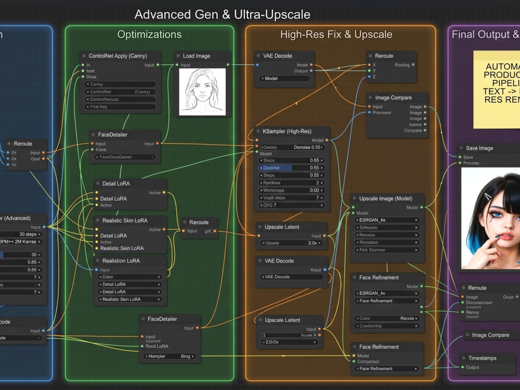
Task: Click the Rerdleas value field
Action: tap(292, 183)
